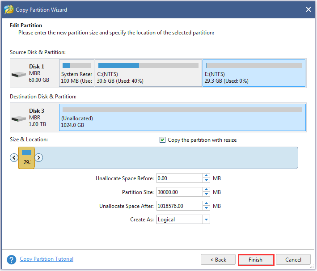This screenshot has width=317, height=271.
Task: Increase Partition Size with up arrow
Action: [206, 190]
